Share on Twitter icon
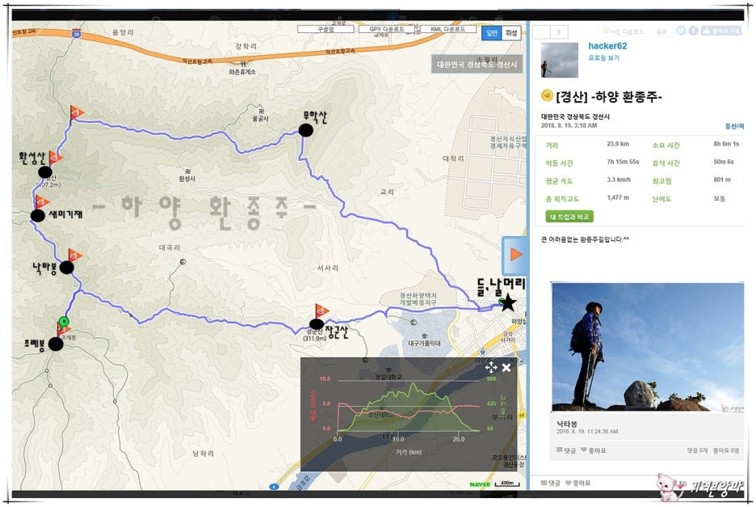 (x=680, y=31)
